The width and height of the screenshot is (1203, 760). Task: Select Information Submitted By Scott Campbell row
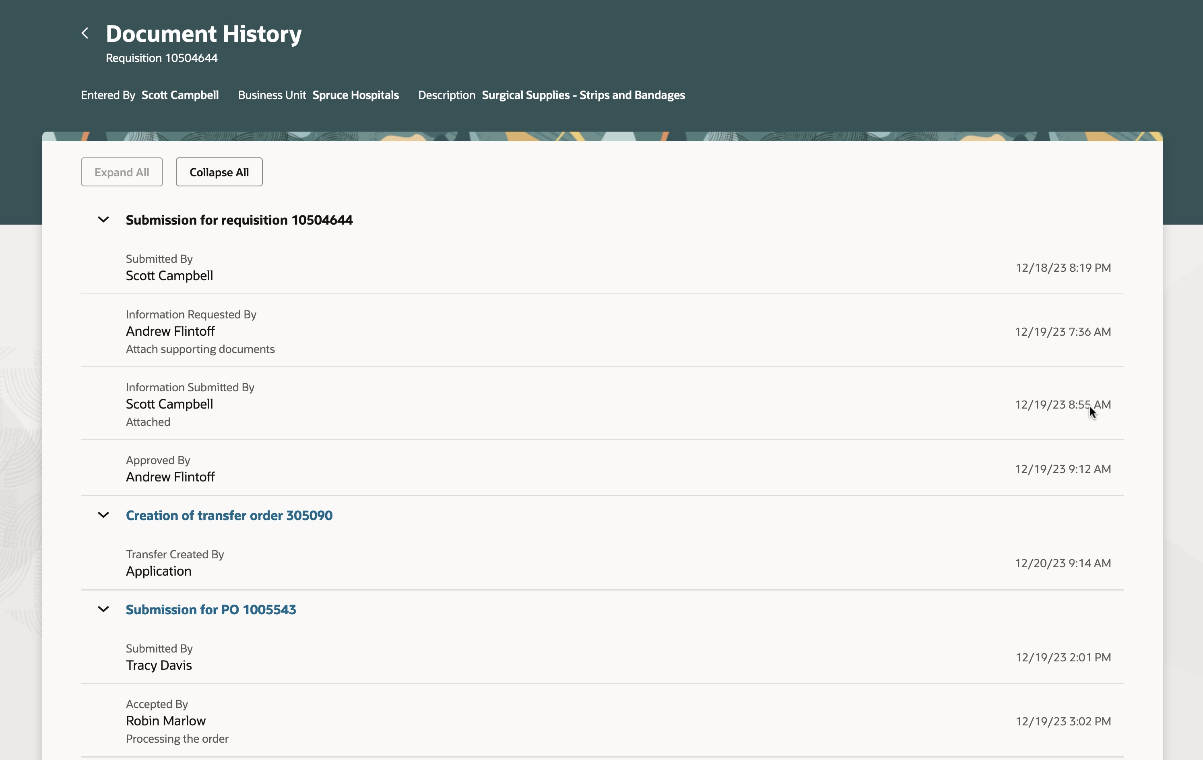pyautogui.click(x=169, y=404)
